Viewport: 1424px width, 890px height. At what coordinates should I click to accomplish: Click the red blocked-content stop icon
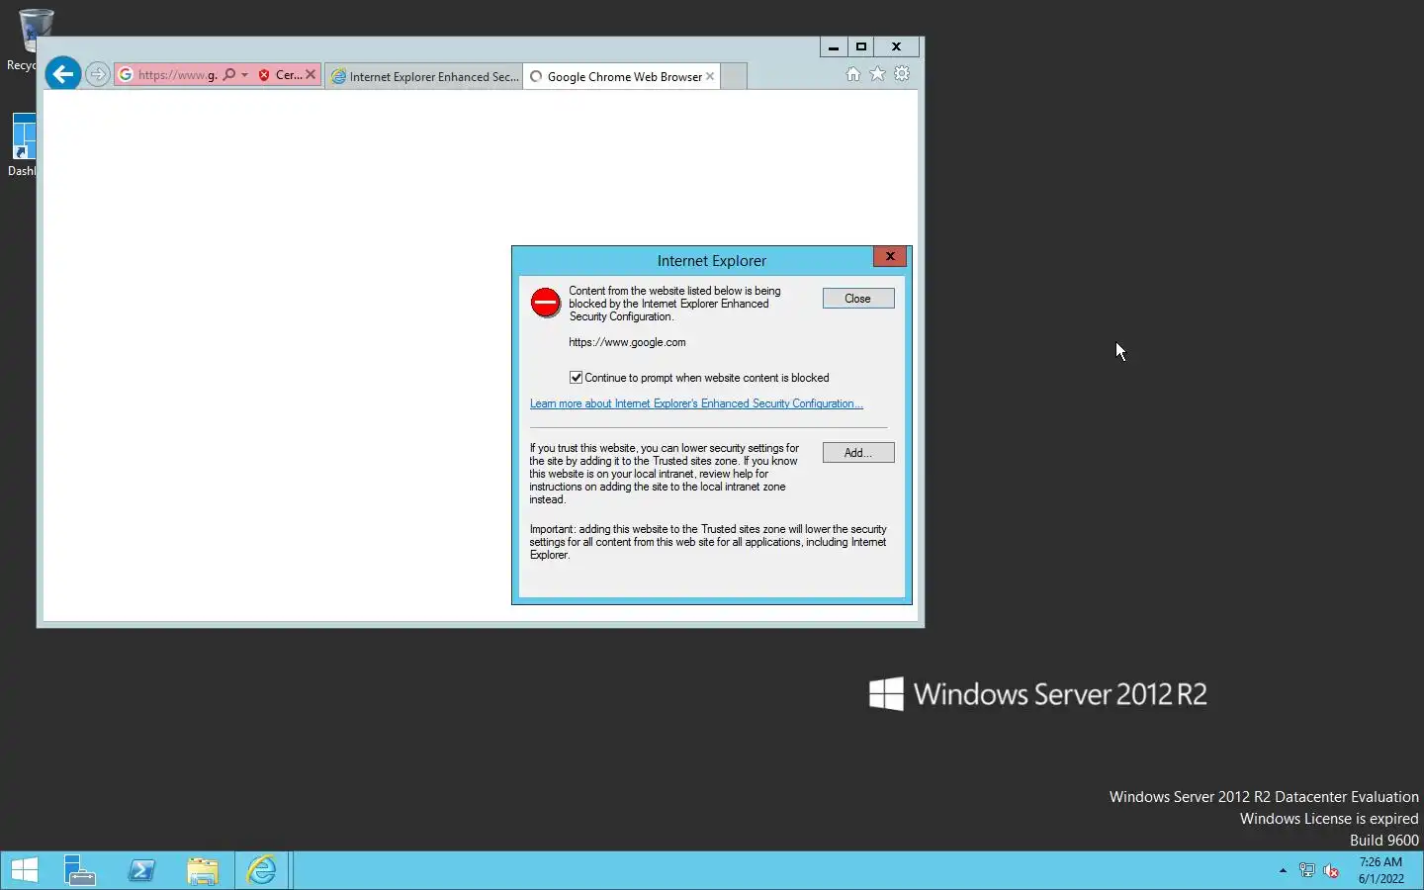(x=546, y=303)
